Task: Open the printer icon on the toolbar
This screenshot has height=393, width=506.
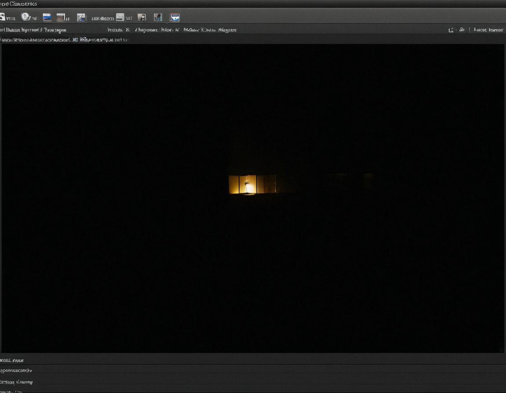Action: click(120, 17)
